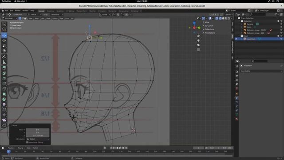Tick the Proportional Editing checkbox in Move panel
This screenshot has width=284, height=160.
(x=27, y=142)
